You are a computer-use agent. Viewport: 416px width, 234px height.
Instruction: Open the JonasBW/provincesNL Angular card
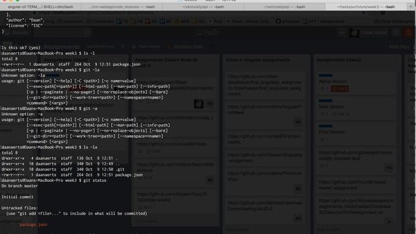click(x=264, y=138)
